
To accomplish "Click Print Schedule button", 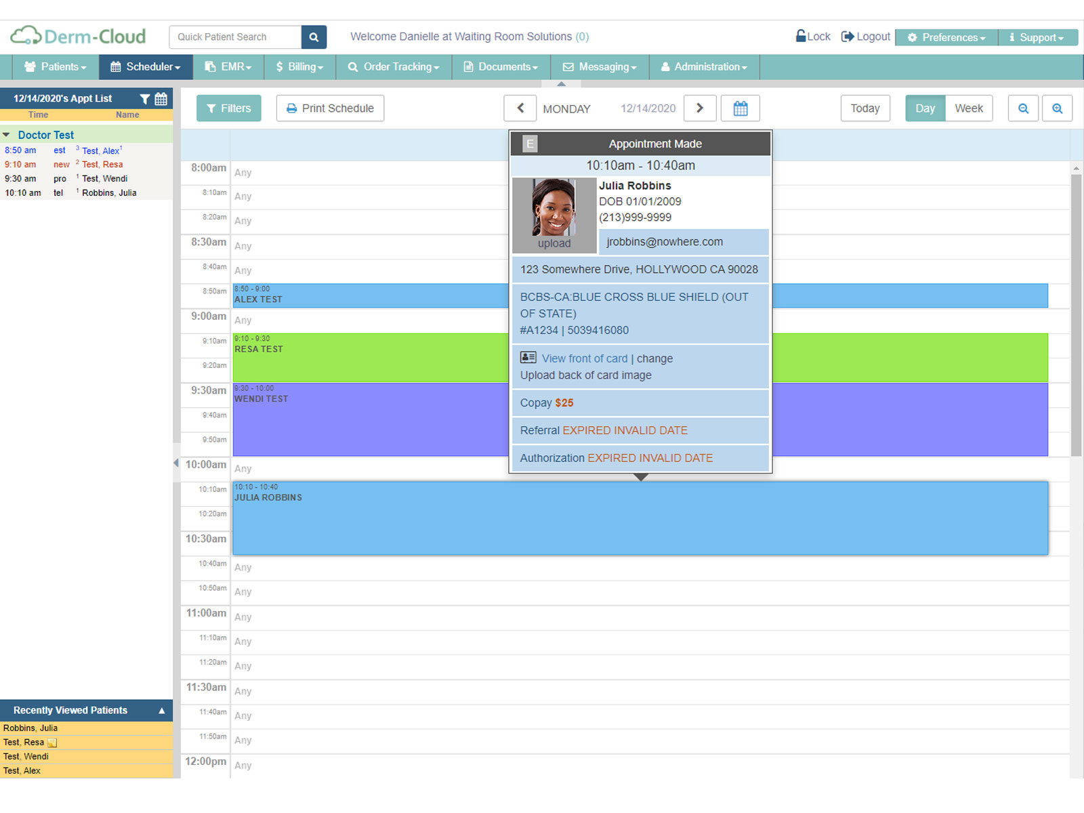I will pyautogui.click(x=330, y=108).
